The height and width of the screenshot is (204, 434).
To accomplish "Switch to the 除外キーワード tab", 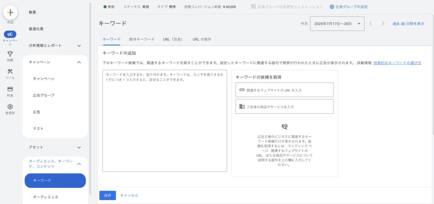I will pyautogui.click(x=142, y=39).
